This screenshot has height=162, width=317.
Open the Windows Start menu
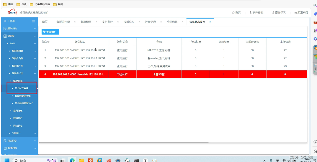[x=7, y=161]
